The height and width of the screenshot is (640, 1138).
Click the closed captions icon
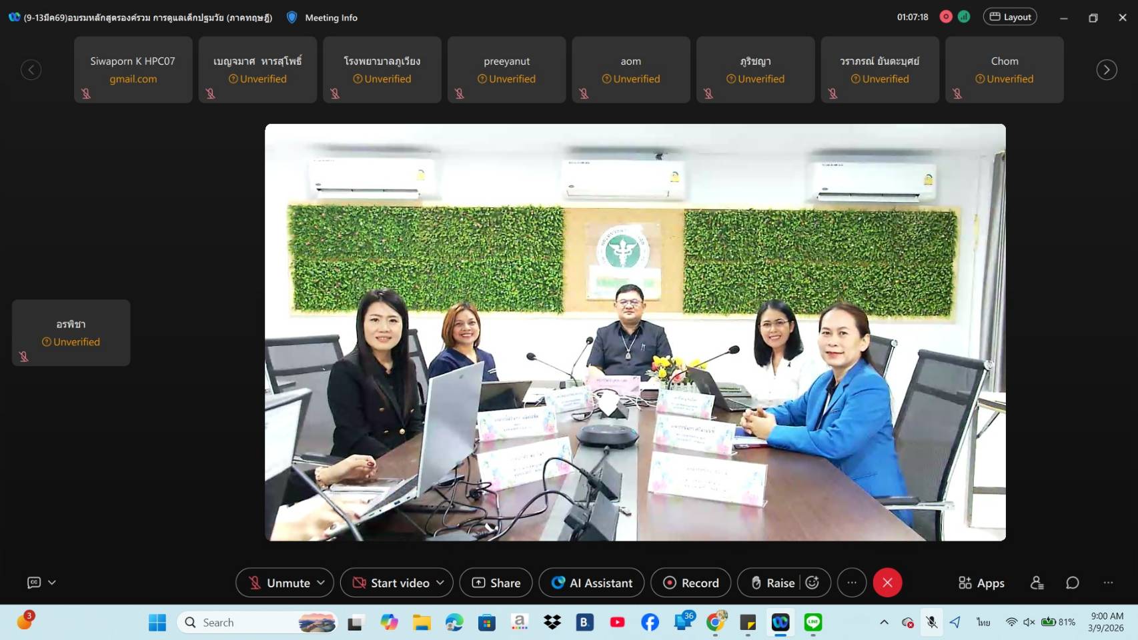[34, 583]
